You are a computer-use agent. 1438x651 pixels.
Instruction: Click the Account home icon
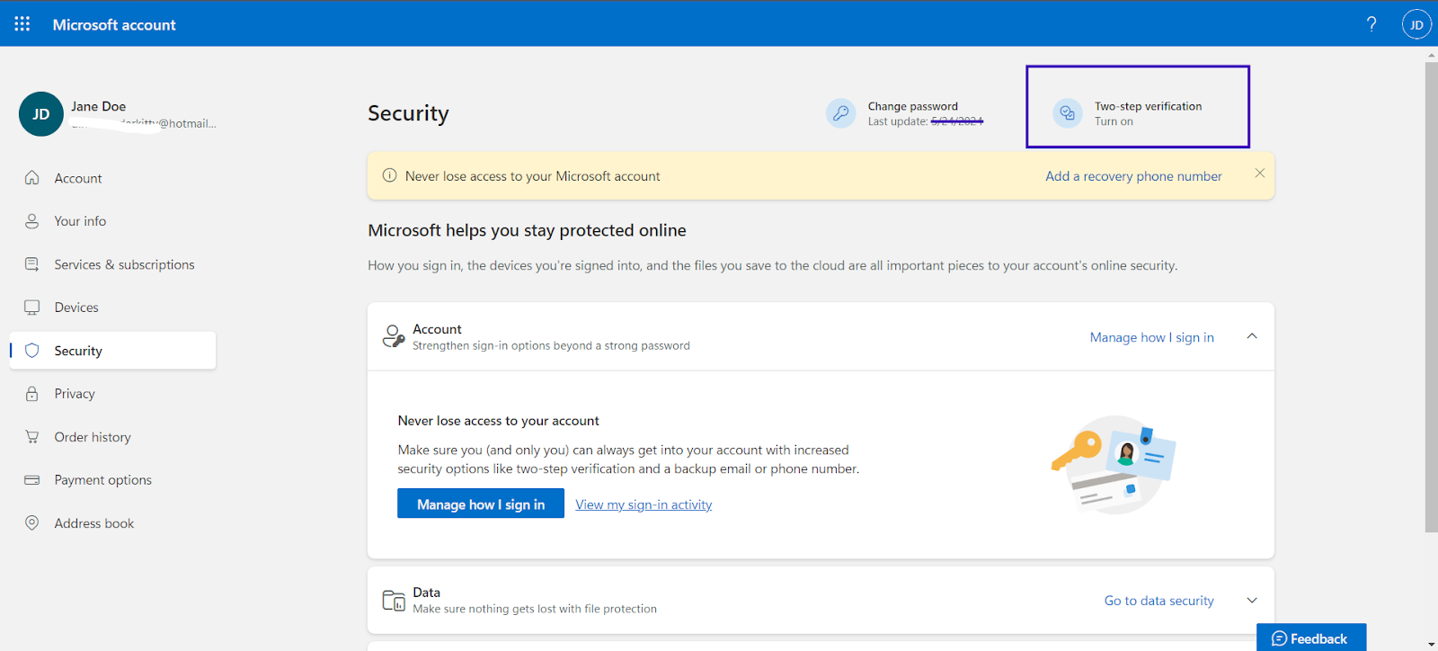[x=32, y=178]
